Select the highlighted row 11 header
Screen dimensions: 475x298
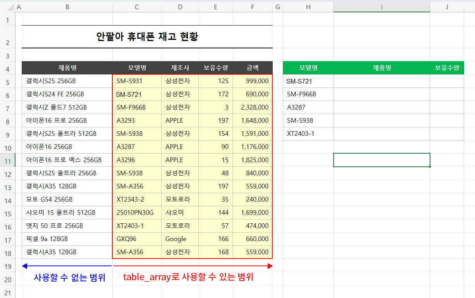point(8,160)
